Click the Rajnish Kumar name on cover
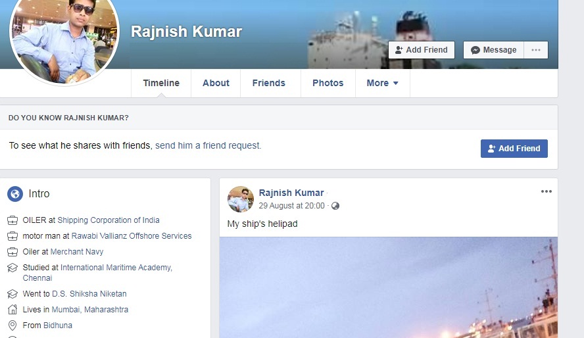This screenshot has height=338, width=584. click(x=186, y=32)
